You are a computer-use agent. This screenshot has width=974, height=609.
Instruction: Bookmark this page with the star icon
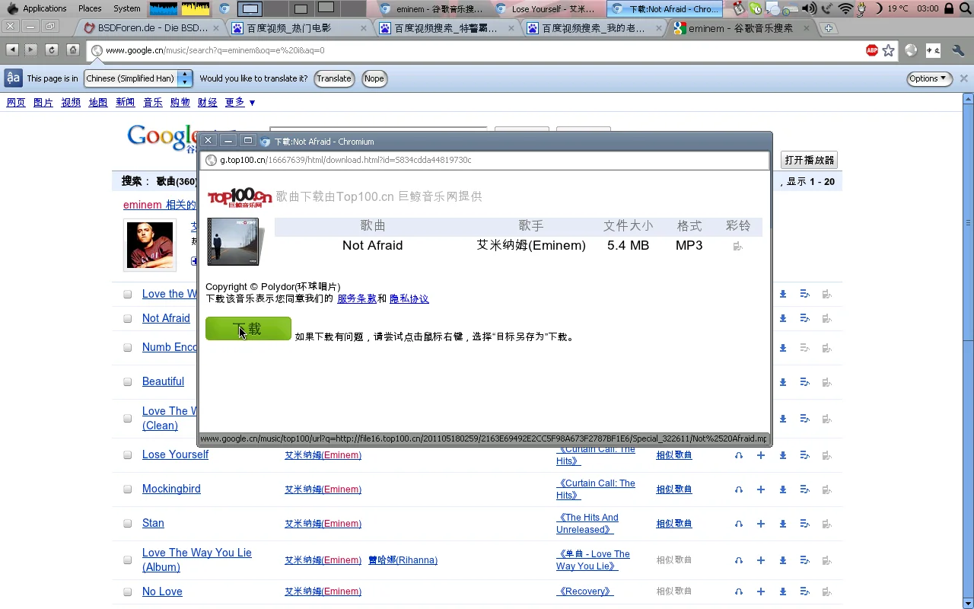pos(889,50)
